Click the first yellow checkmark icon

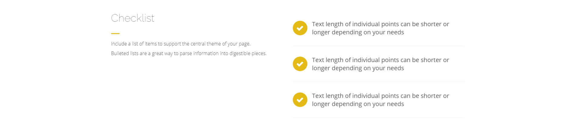[300, 28]
